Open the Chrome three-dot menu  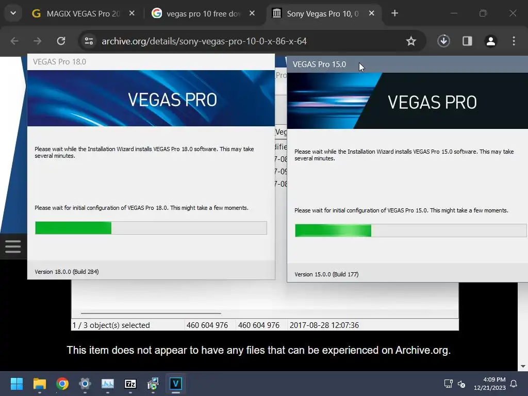point(514,41)
